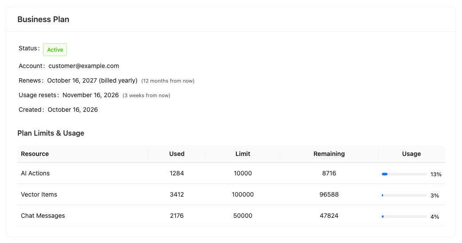Click the '3 weeks from now' note
The image size is (462, 243).
146,95
